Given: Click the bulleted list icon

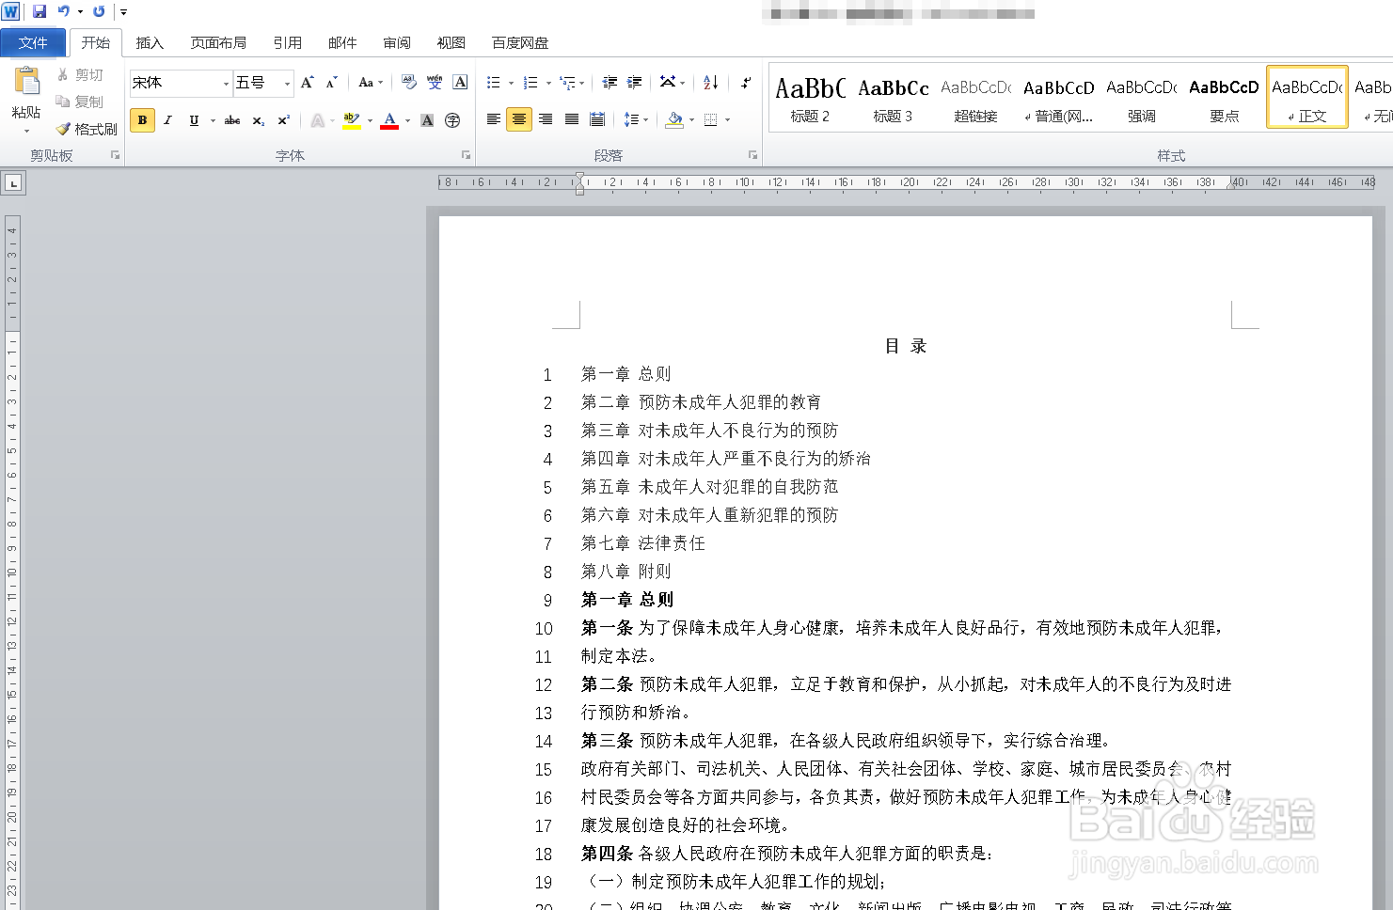Looking at the screenshot, I should coord(494,83).
